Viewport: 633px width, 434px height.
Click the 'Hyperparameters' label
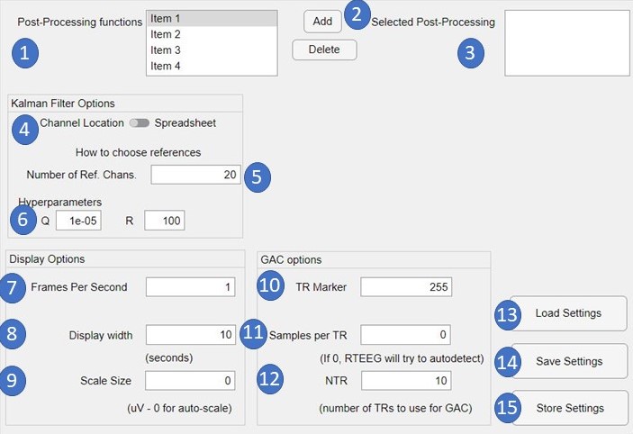click(x=59, y=202)
